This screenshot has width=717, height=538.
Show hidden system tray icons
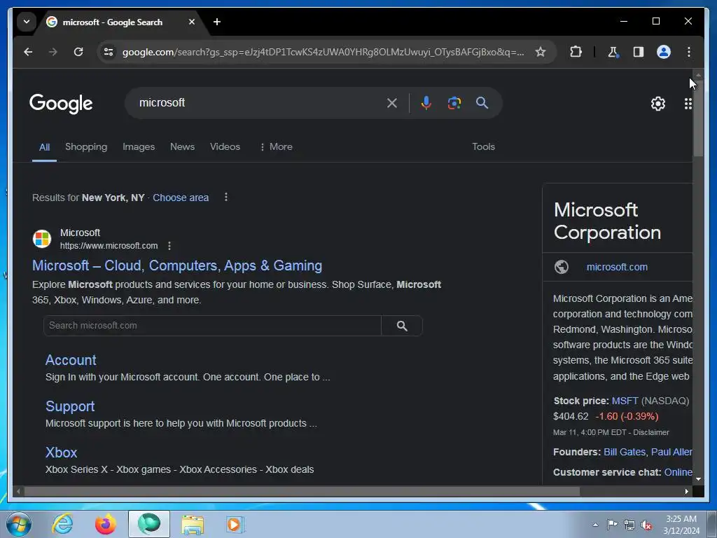point(595,525)
